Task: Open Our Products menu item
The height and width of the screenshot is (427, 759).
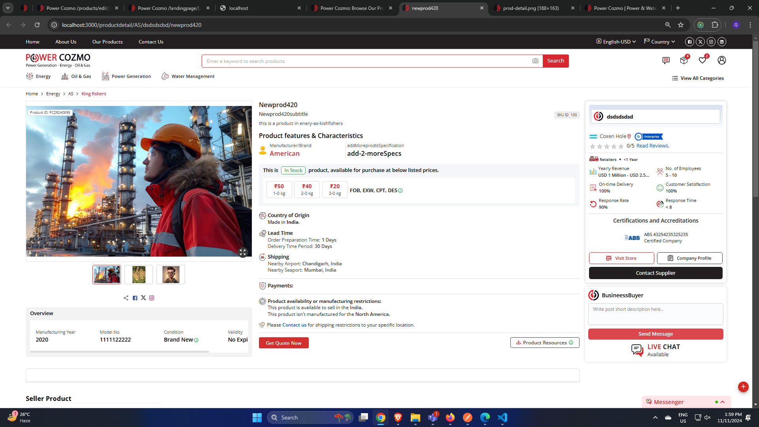Action: click(108, 42)
